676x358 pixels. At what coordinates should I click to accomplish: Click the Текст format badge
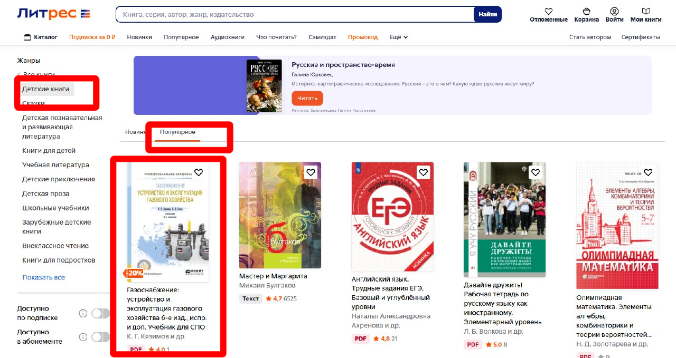coord(251,298)
